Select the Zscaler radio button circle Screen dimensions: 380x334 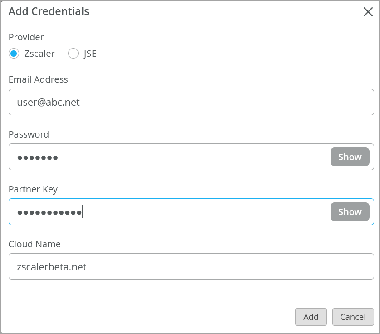[x=14, y=54]
